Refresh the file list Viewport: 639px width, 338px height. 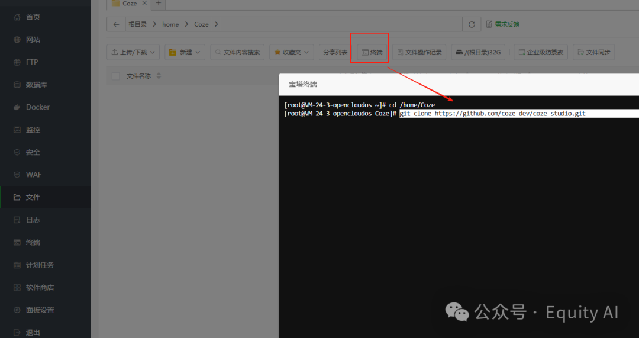click(472, 24)
